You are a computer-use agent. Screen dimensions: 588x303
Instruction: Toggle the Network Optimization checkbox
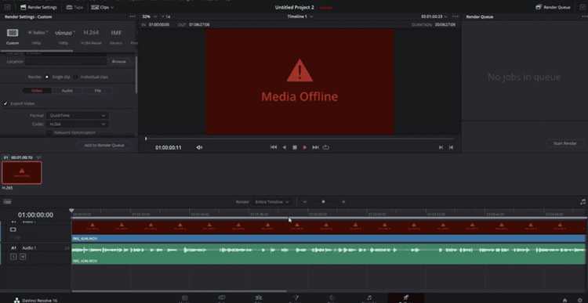pyautogui.click(x=49, y=132)
